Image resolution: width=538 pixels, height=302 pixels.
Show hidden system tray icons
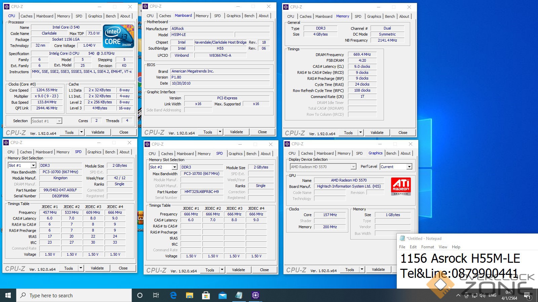[458, 295]
